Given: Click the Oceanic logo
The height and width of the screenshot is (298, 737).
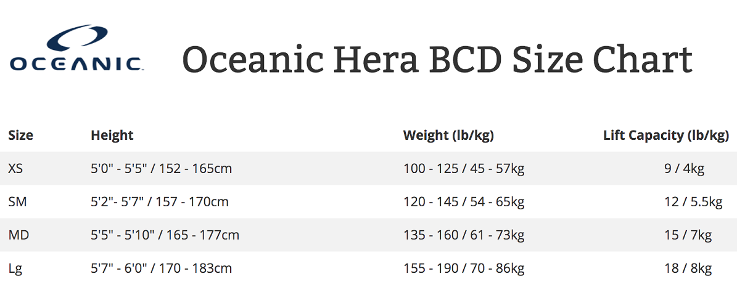Looking at the screenshot, I should tap(76, 47).
